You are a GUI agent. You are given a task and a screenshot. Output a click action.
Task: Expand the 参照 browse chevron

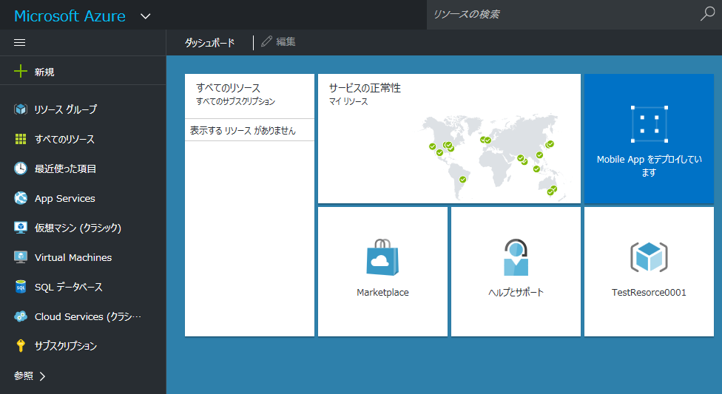click(x=42, y=376)
